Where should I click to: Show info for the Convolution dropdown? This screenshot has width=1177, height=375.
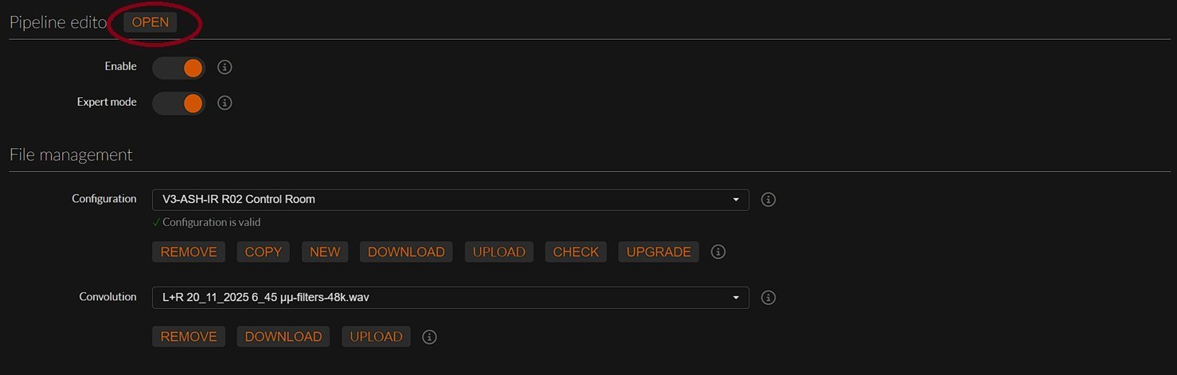(768, 297)
